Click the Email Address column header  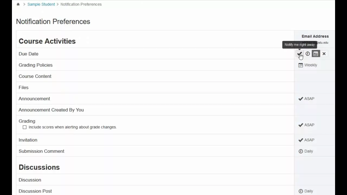[315, 36]
